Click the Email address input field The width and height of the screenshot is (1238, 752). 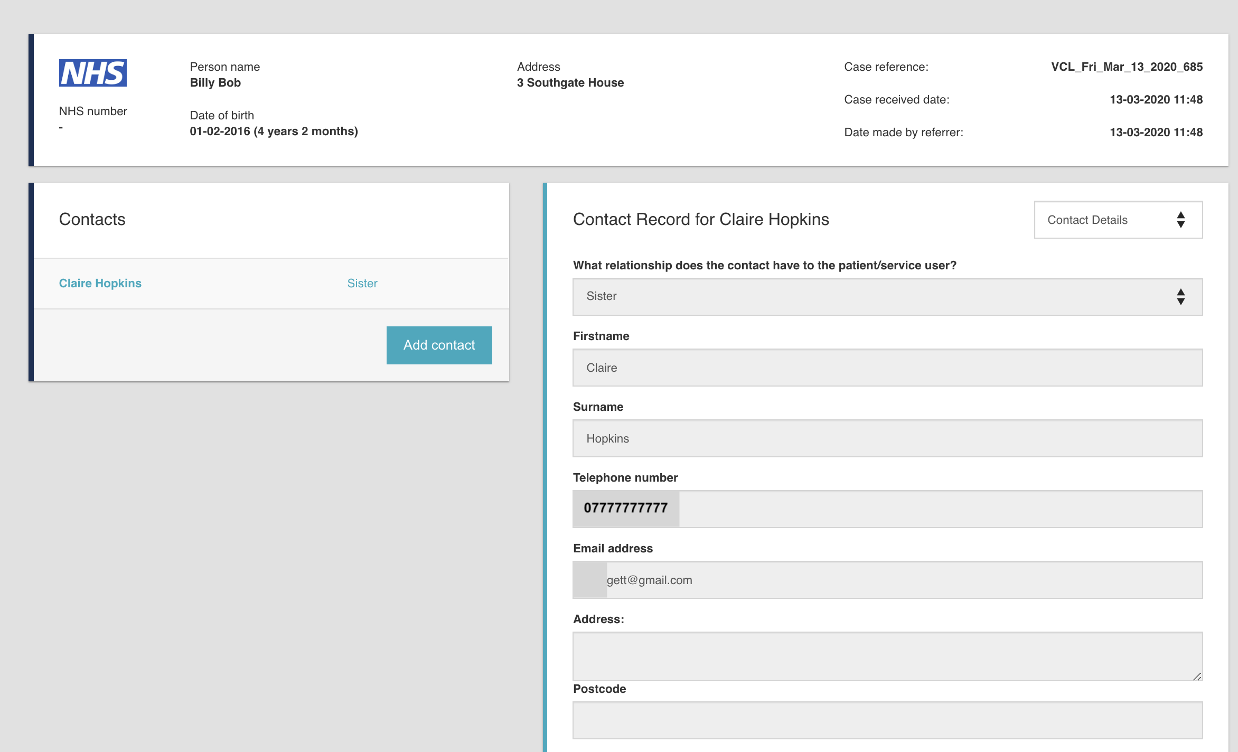tap(898, 580)
